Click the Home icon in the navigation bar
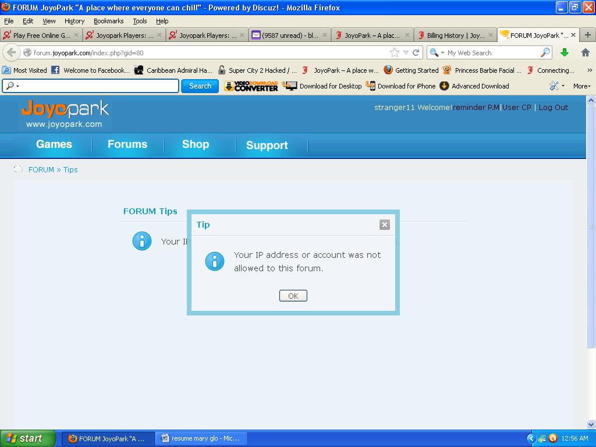The image size is (596, 447). [x=586, y=52]
